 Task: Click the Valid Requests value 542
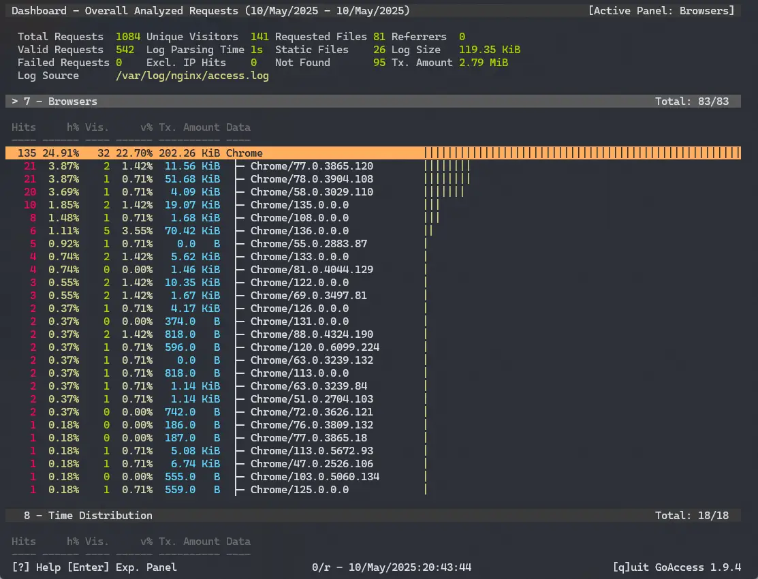[125, 49]
